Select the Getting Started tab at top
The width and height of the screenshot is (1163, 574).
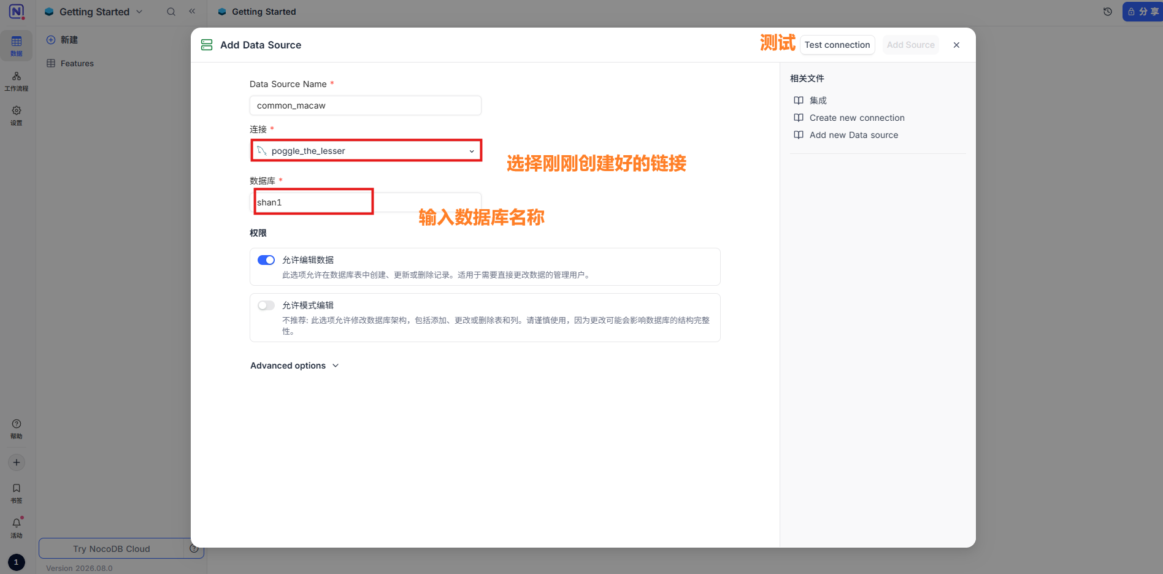tap(257, 12)
